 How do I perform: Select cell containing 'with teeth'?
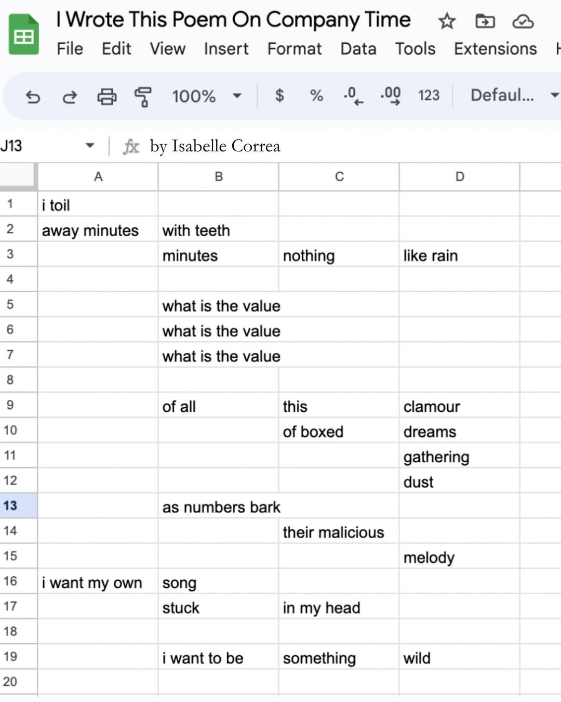pos(219,229)
